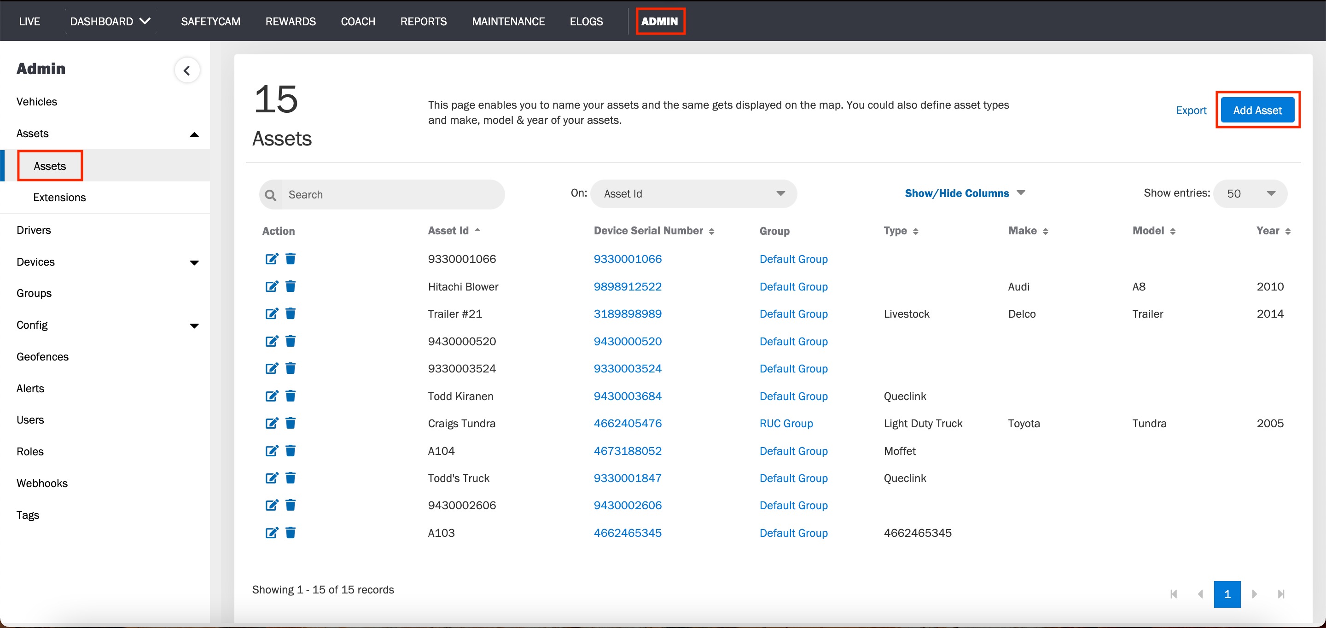Screen dimensions: 1326x628
Task: Delete asset 9430002606
Action: 291,505
